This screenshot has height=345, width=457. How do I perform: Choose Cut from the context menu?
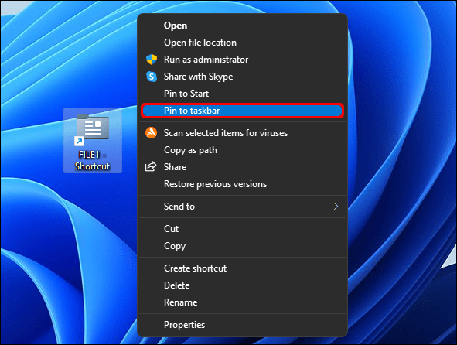pos(172,229)
